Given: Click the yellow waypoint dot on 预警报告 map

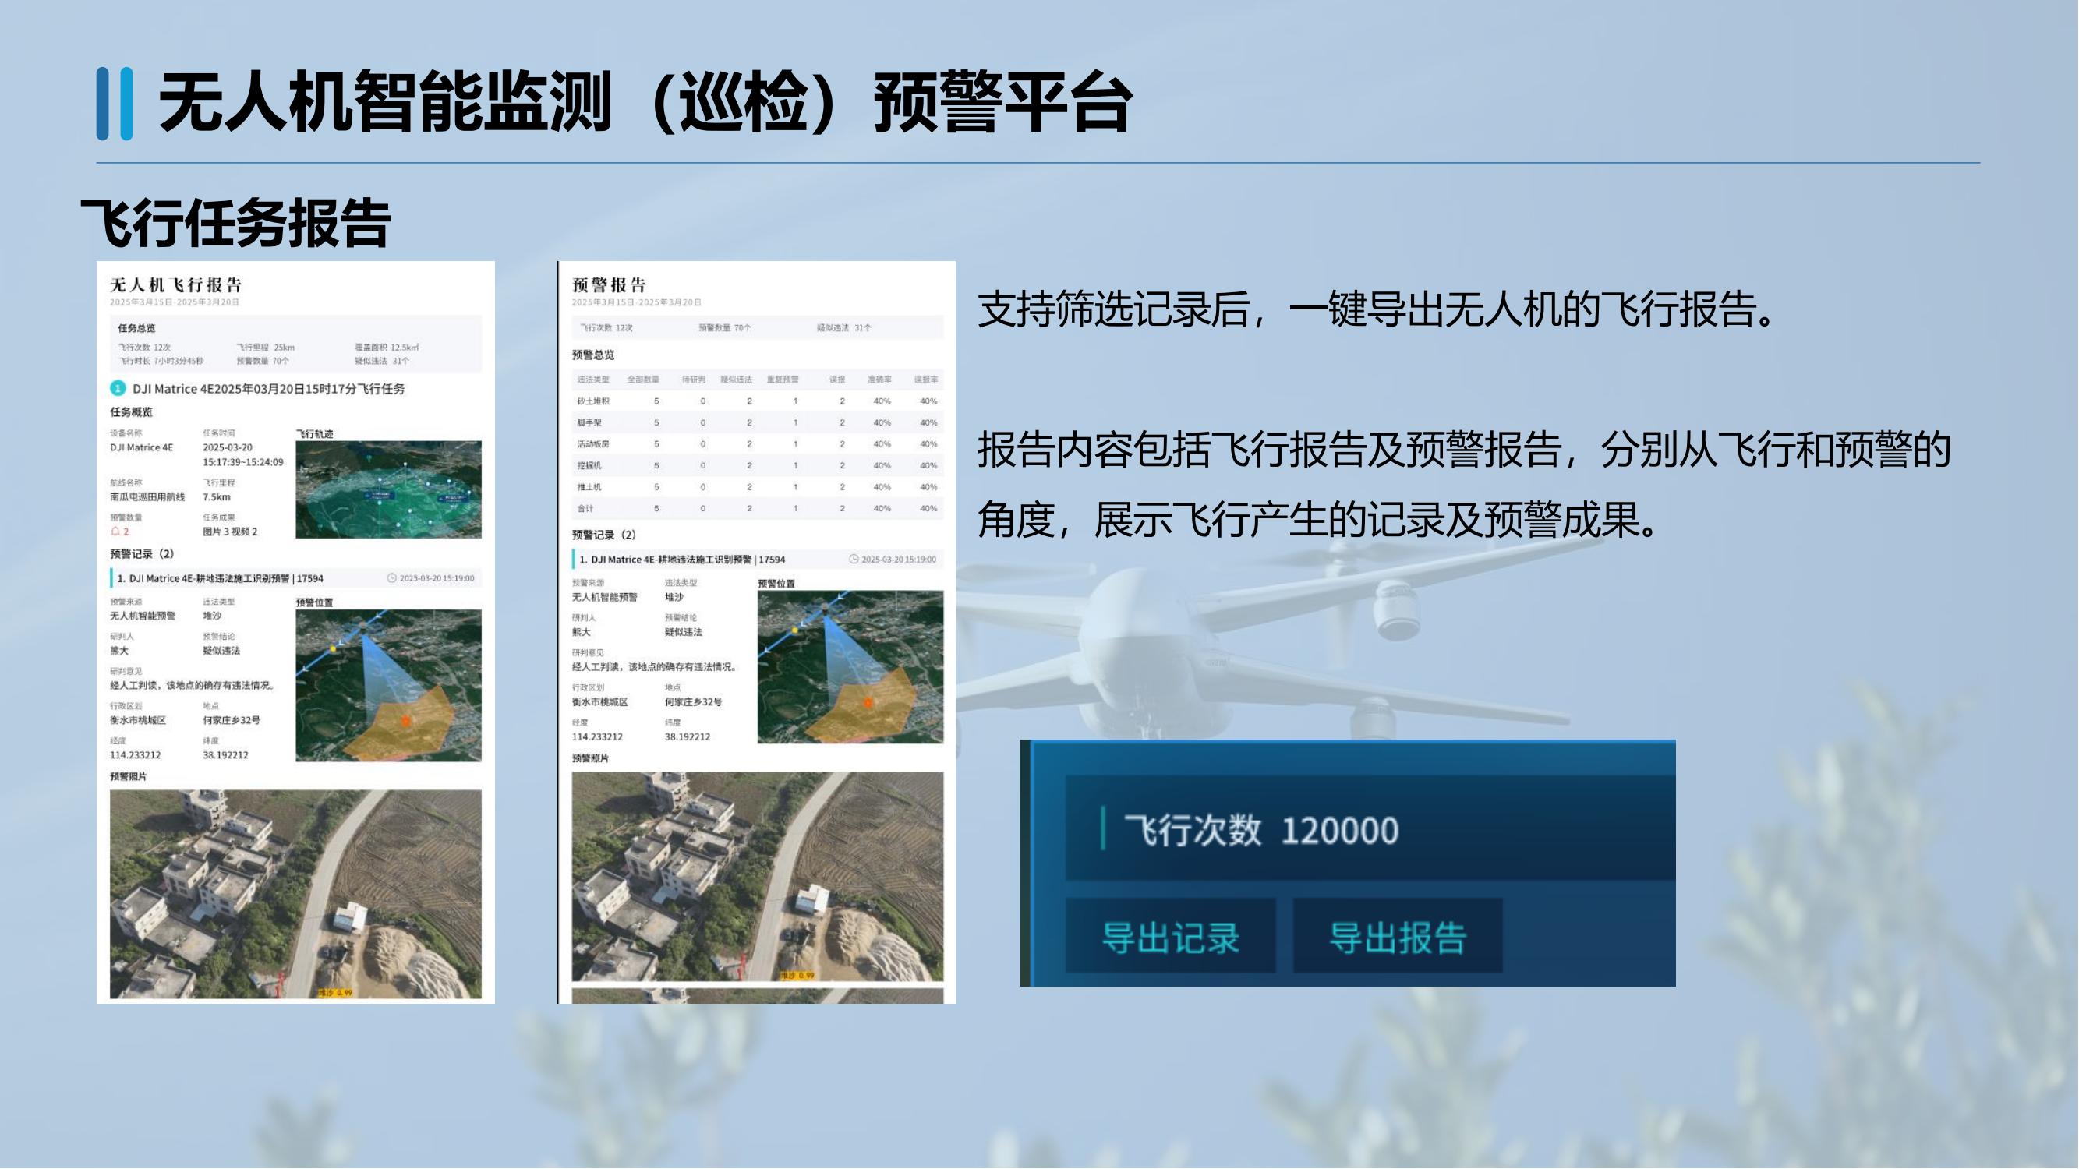Looking at the screenshot, I should [795, 630].
